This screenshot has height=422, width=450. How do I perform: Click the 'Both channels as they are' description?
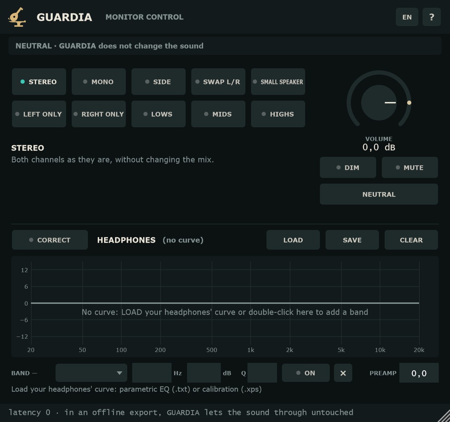[x=112, y=160]
